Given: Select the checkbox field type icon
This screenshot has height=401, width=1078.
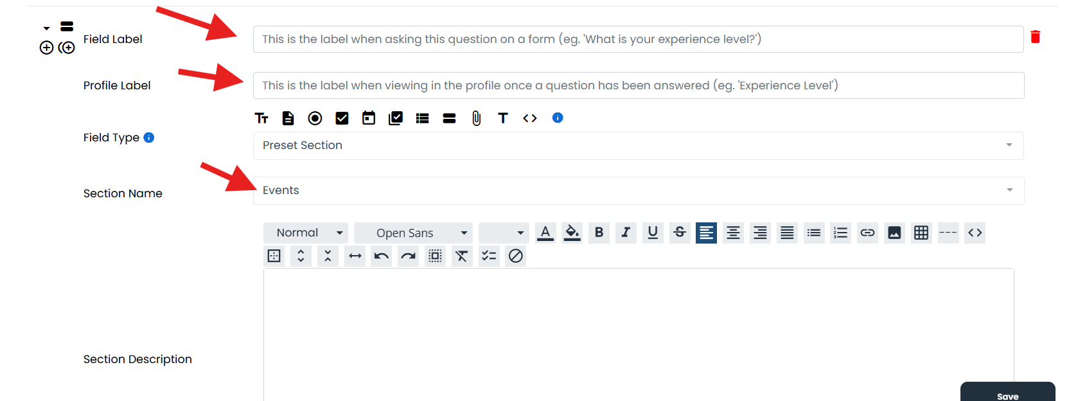Looking at the screenshot, I should coord(342,118).
